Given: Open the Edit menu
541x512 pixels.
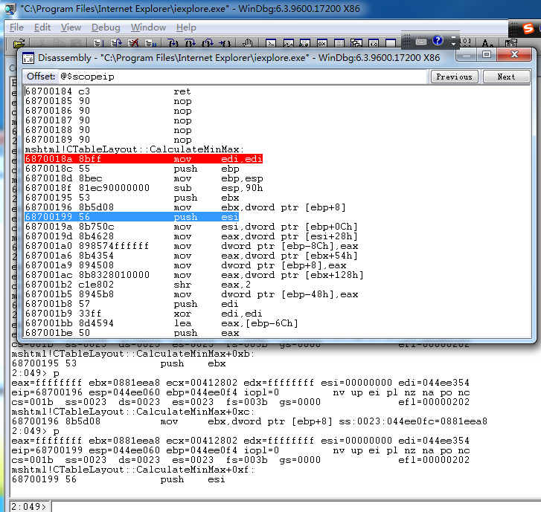Looking at the screenshot, I should (x=42, y=27).
